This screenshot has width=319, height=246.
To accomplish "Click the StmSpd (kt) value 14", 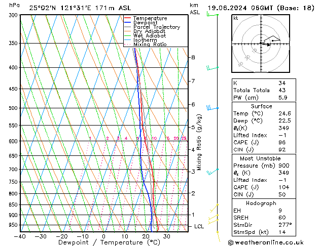I will coord(282,232).
